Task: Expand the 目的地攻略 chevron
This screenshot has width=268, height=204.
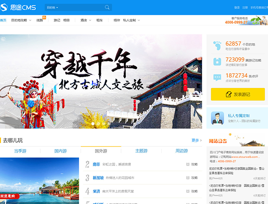Action: point(30,21)
